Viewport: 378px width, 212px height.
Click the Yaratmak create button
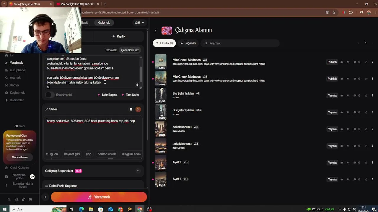point(99,197)
